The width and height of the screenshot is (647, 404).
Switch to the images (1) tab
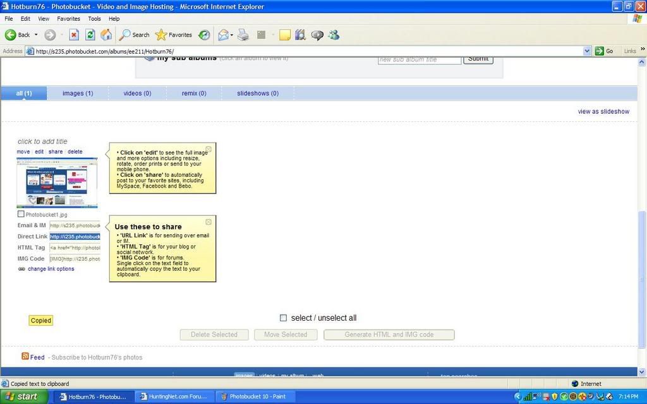[x=78, y=93]
